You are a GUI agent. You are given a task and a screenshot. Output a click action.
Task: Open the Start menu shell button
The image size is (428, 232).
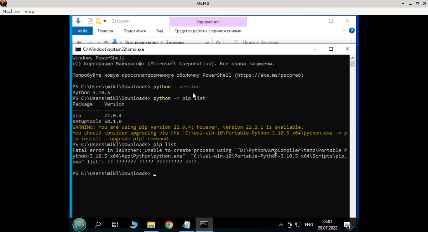pos(79,224)
